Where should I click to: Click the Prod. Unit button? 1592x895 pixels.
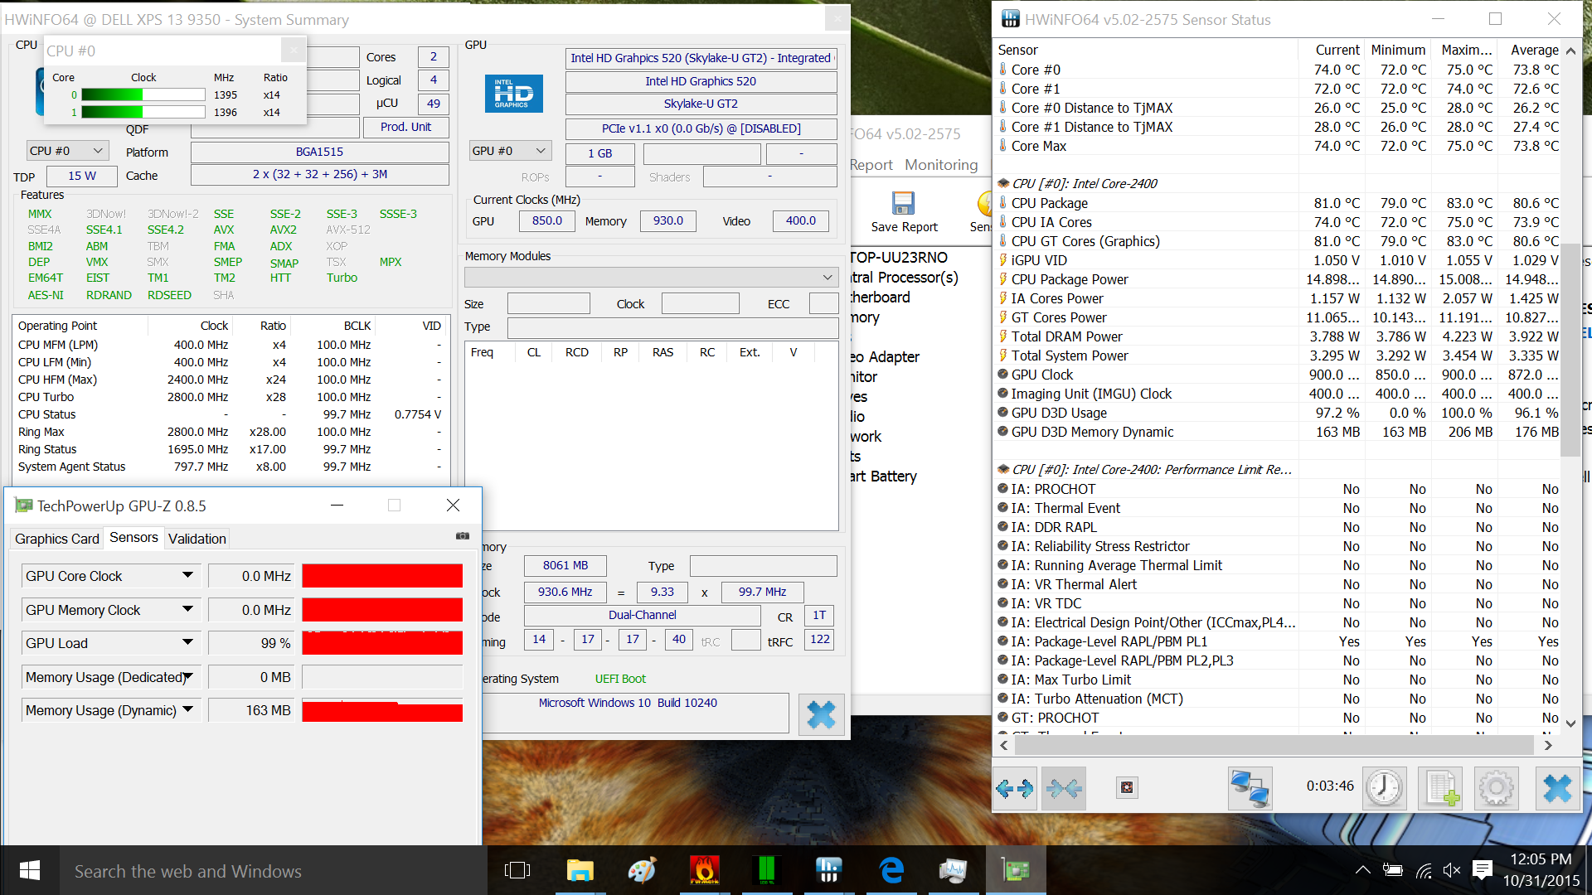point(405,127)
